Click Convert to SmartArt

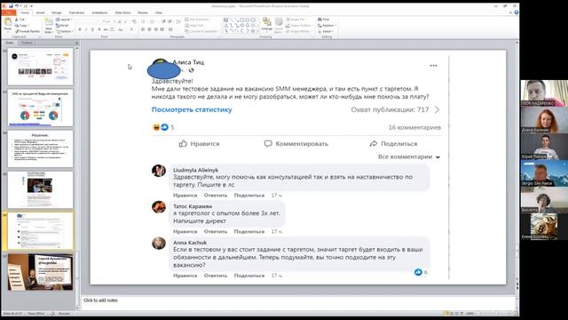[x=201, y=31]
